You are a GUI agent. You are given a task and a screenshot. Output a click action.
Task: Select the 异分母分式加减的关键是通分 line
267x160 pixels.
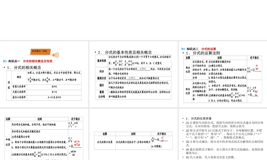(x=26, y=131)
